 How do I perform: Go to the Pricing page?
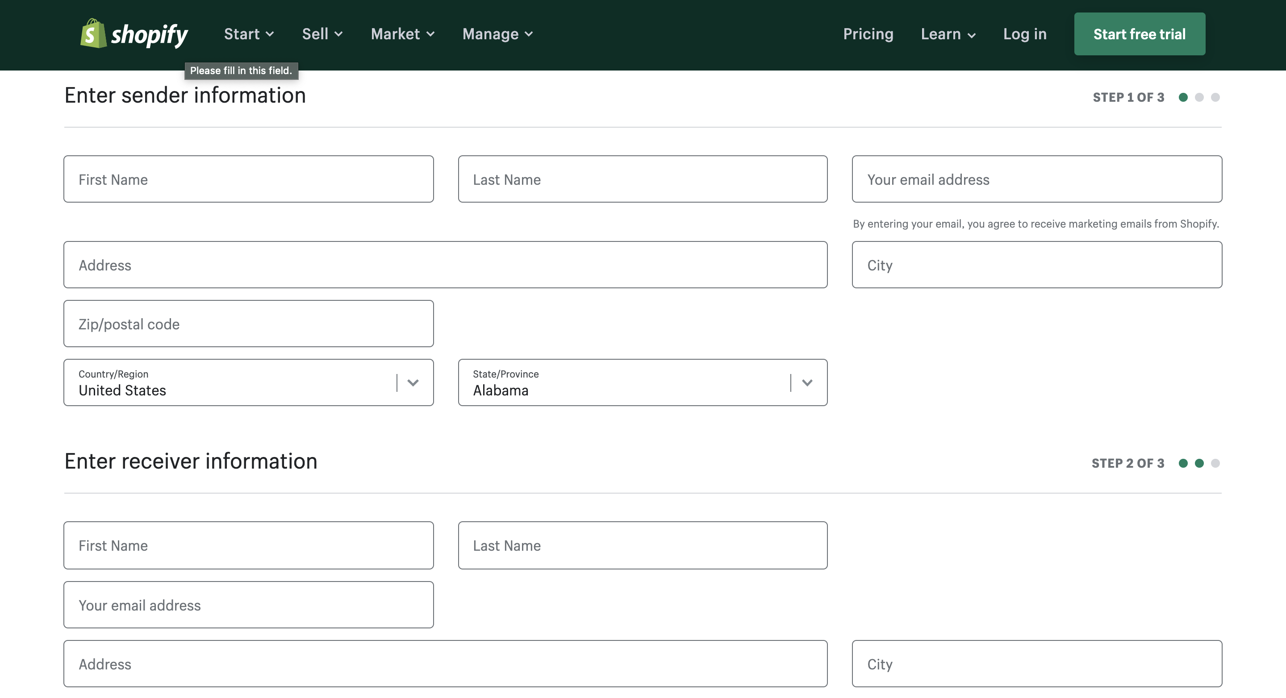(x=868, y=34)
